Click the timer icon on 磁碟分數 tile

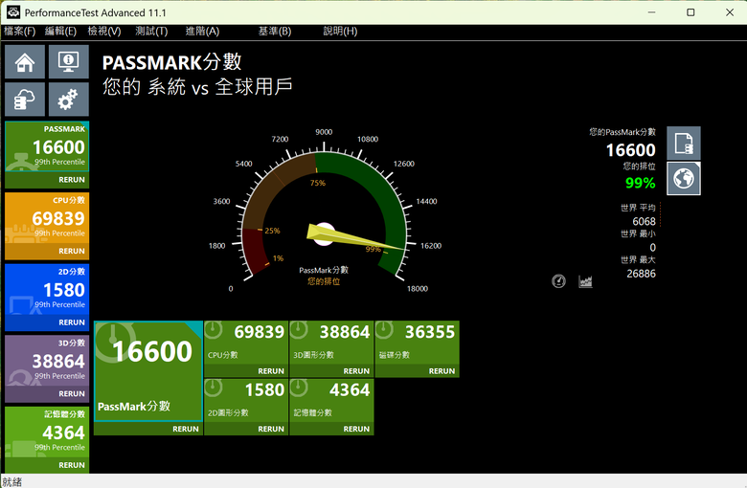[x=384, y=330]
